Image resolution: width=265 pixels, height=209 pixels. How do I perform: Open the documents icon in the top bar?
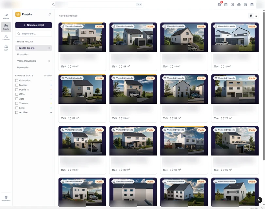pyautogui.click(x=245, y=4)
